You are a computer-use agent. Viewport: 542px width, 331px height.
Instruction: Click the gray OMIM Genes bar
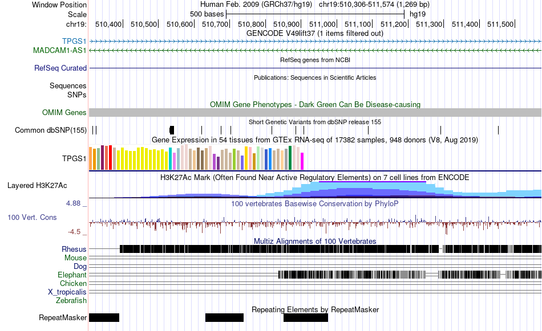[x=316, y=113]
